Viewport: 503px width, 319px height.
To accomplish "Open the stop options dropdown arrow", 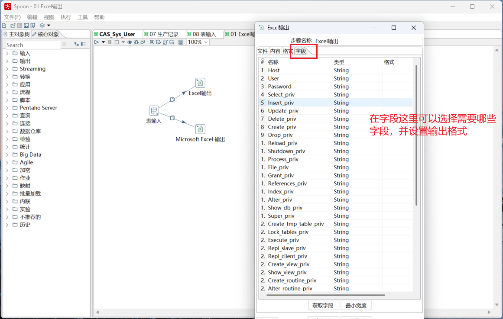I will (x=123, y=42).
